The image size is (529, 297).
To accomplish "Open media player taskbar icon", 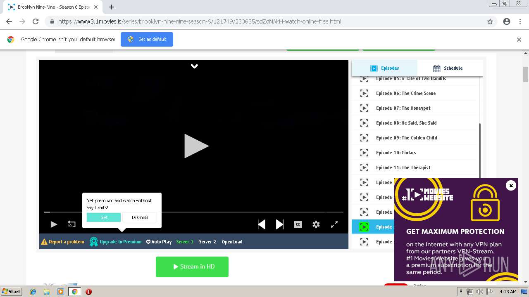I will coord(61,292).
